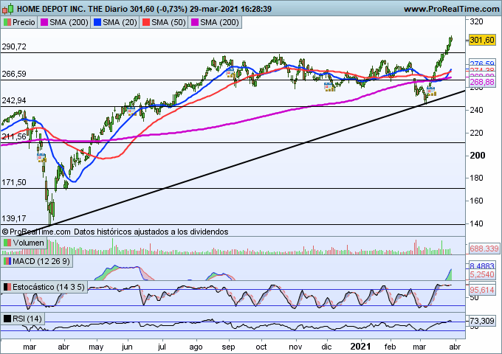Click the 268,88 SMA value tag
The height and width of the screenshot is (354, 502).
pyautogui.click(x=482, y=82)
